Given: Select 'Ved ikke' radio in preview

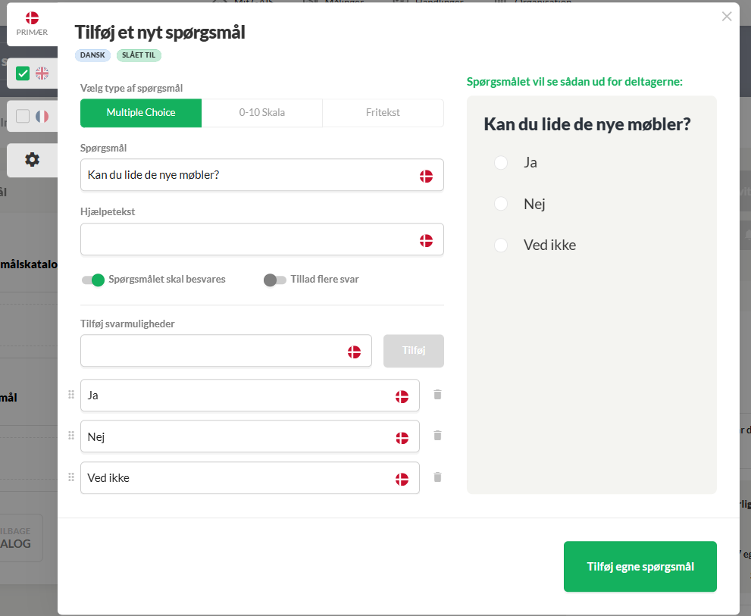Looking at the screenshot, I should click(500, 245).
